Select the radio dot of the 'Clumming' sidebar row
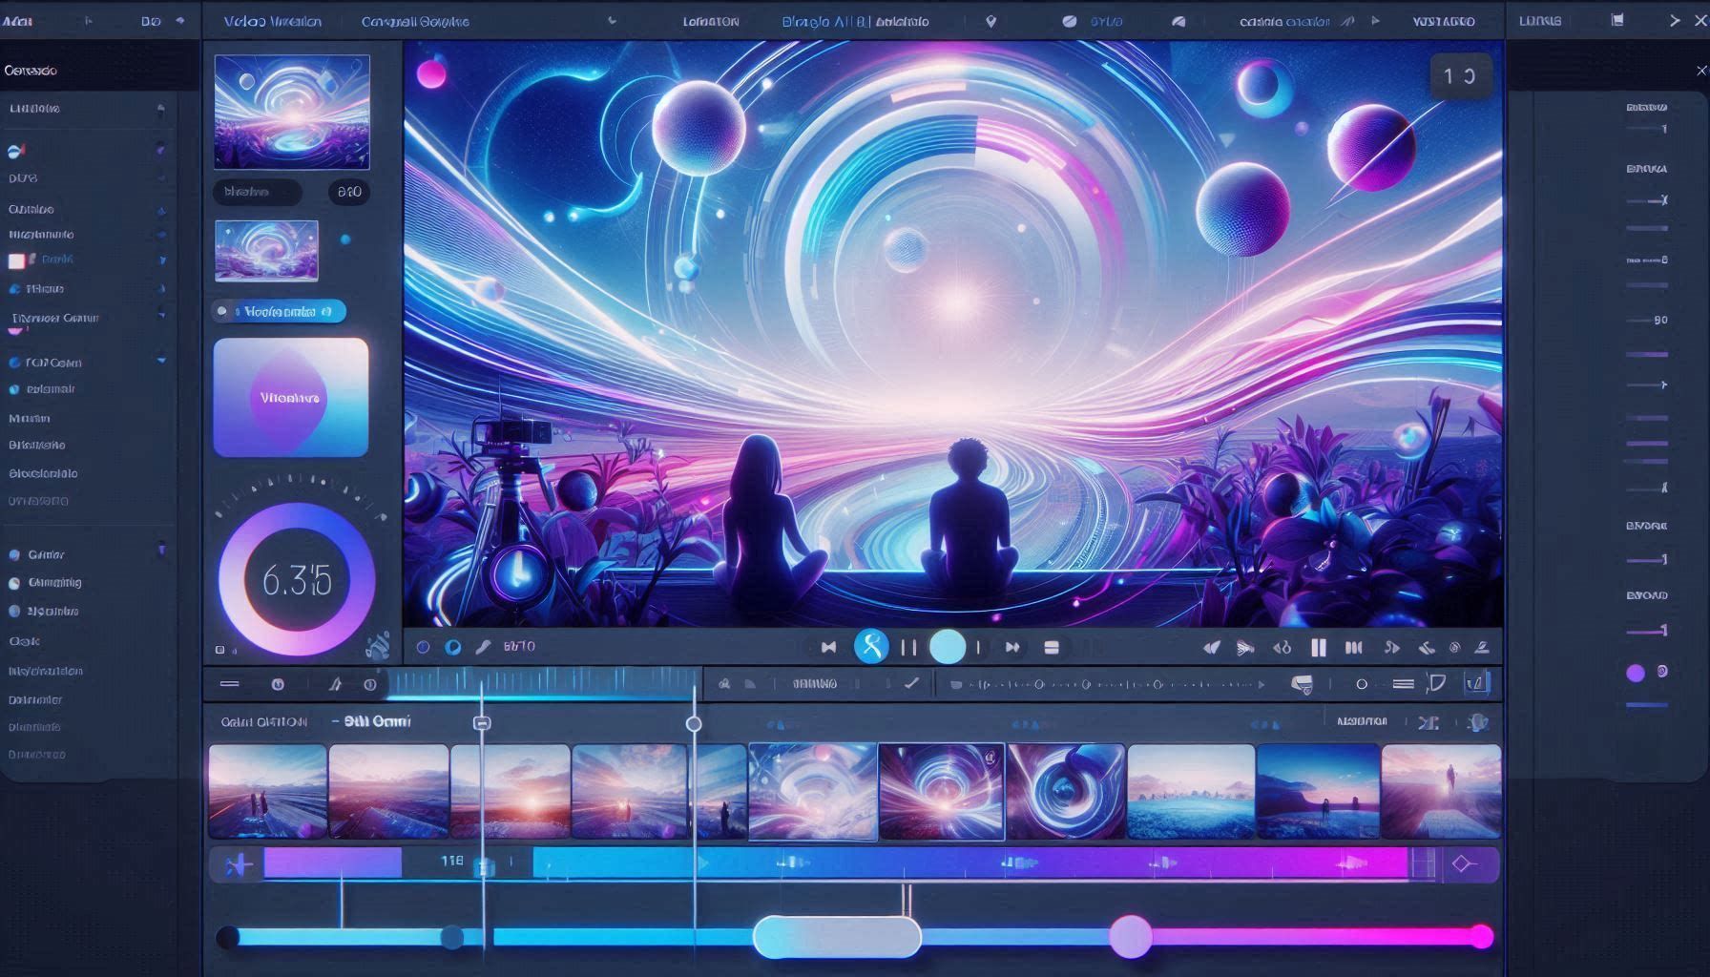The image size is (1710, 977). tap(14, 583)
